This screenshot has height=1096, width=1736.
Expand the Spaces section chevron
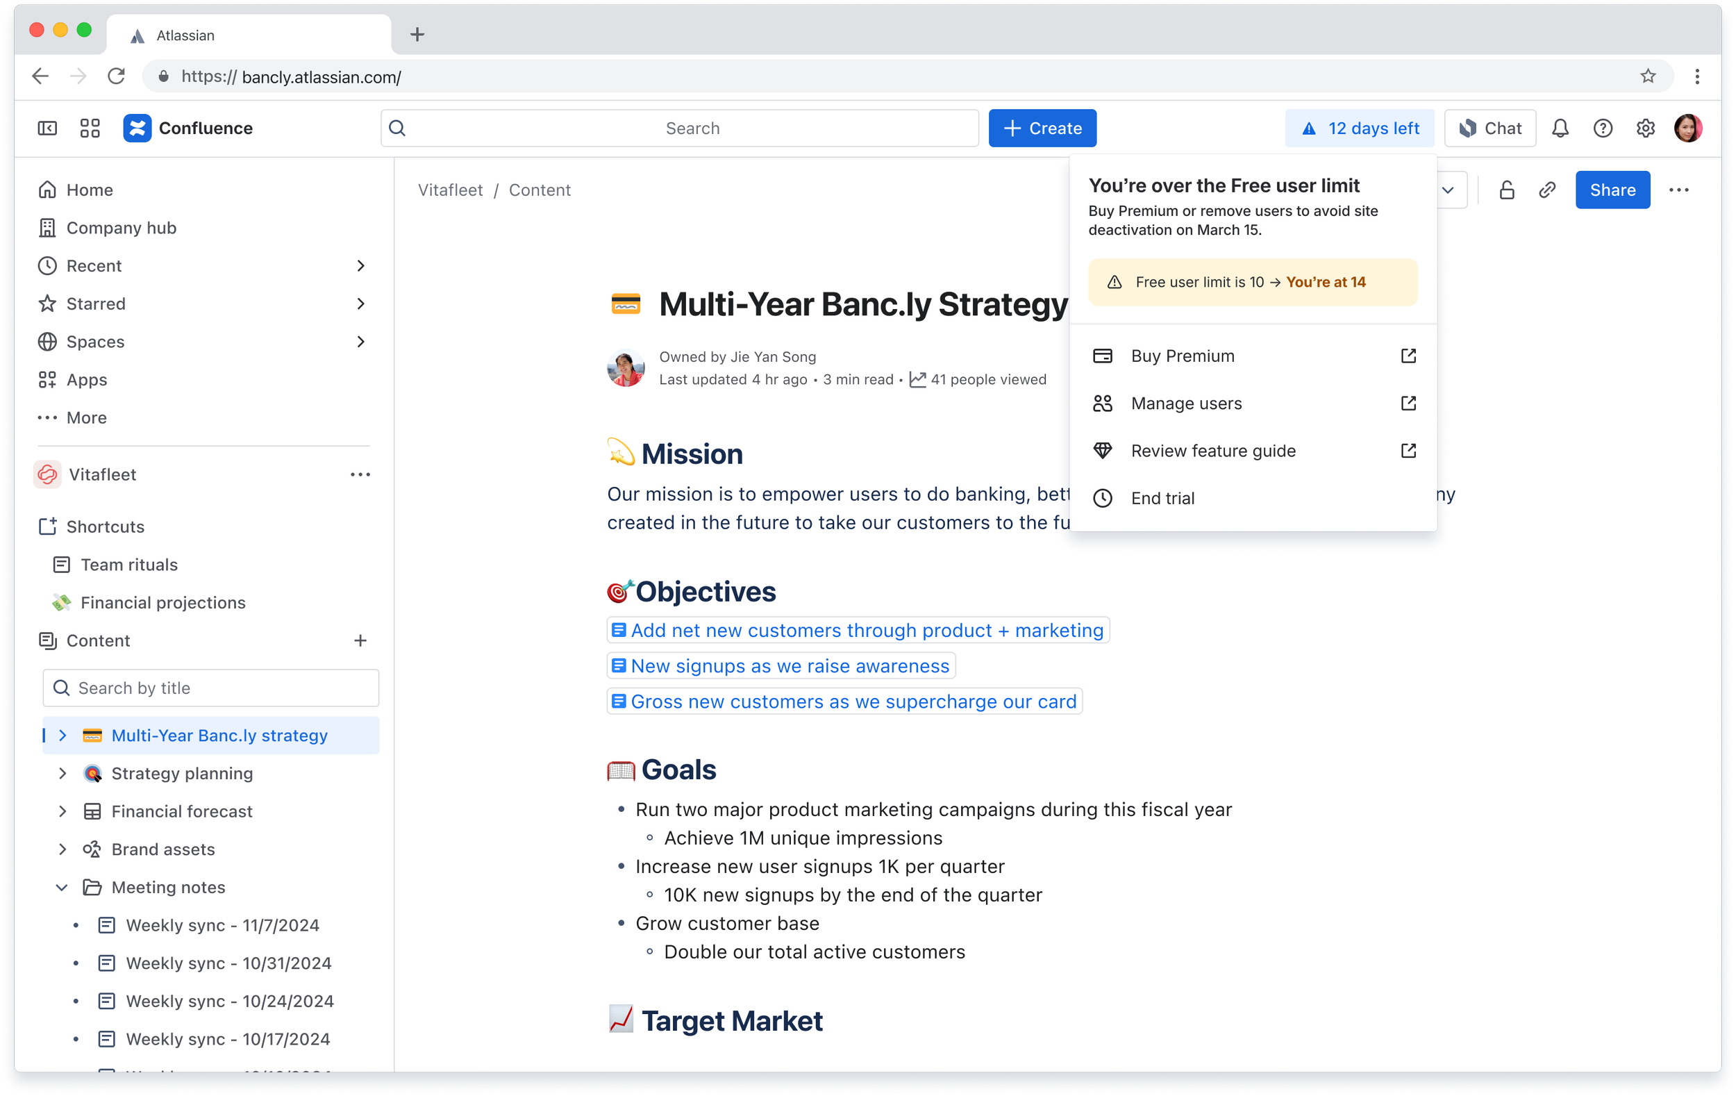point(360,342)
